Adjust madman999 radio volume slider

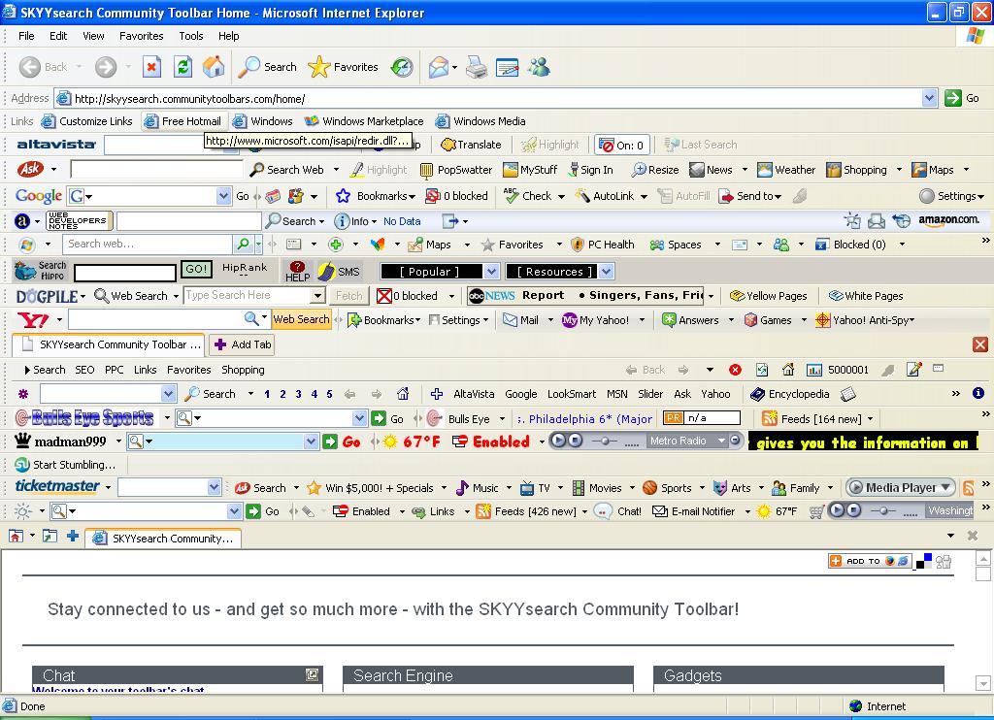point(607,442)
